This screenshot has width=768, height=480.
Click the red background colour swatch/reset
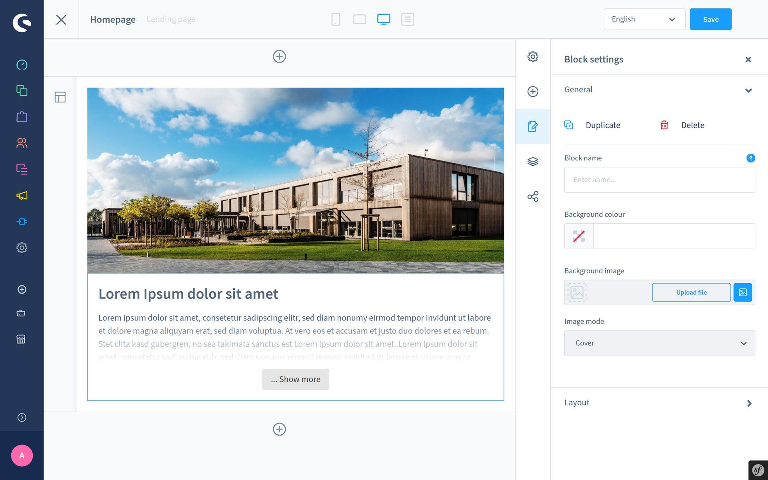coord(578,236)
